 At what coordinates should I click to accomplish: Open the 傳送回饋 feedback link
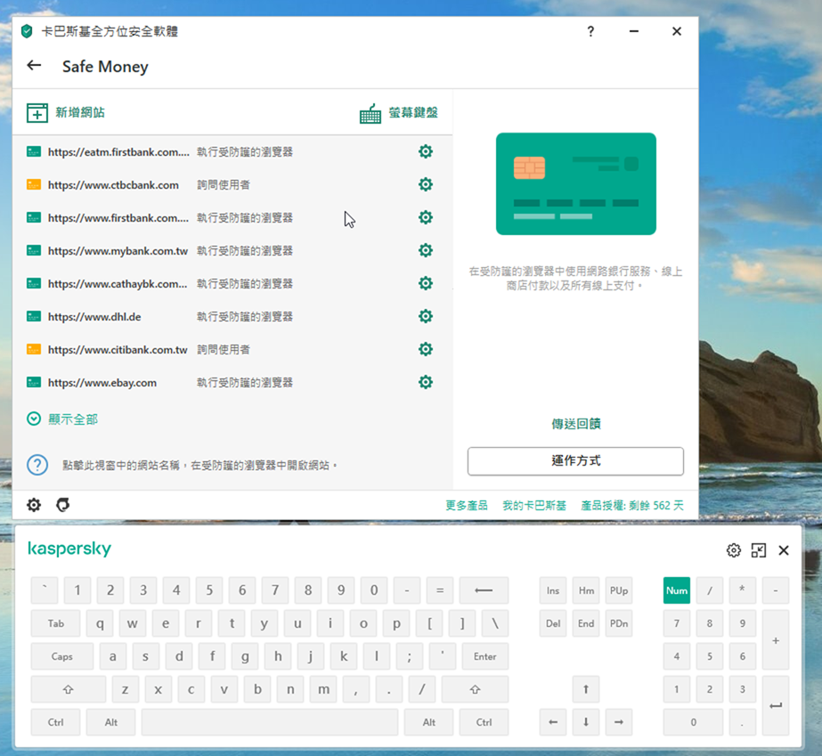click(575, 424)
